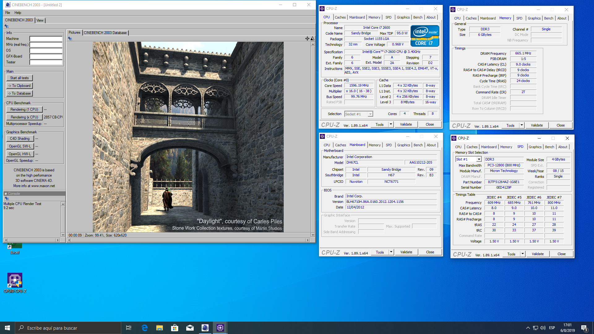Open the volume control in the system tray
Screen dimensions: 594x334
(543, 328)
